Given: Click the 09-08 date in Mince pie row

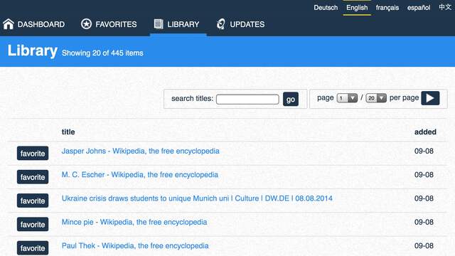Looking at the screenshot, I should pyautogui.click(x=424, y=222).
